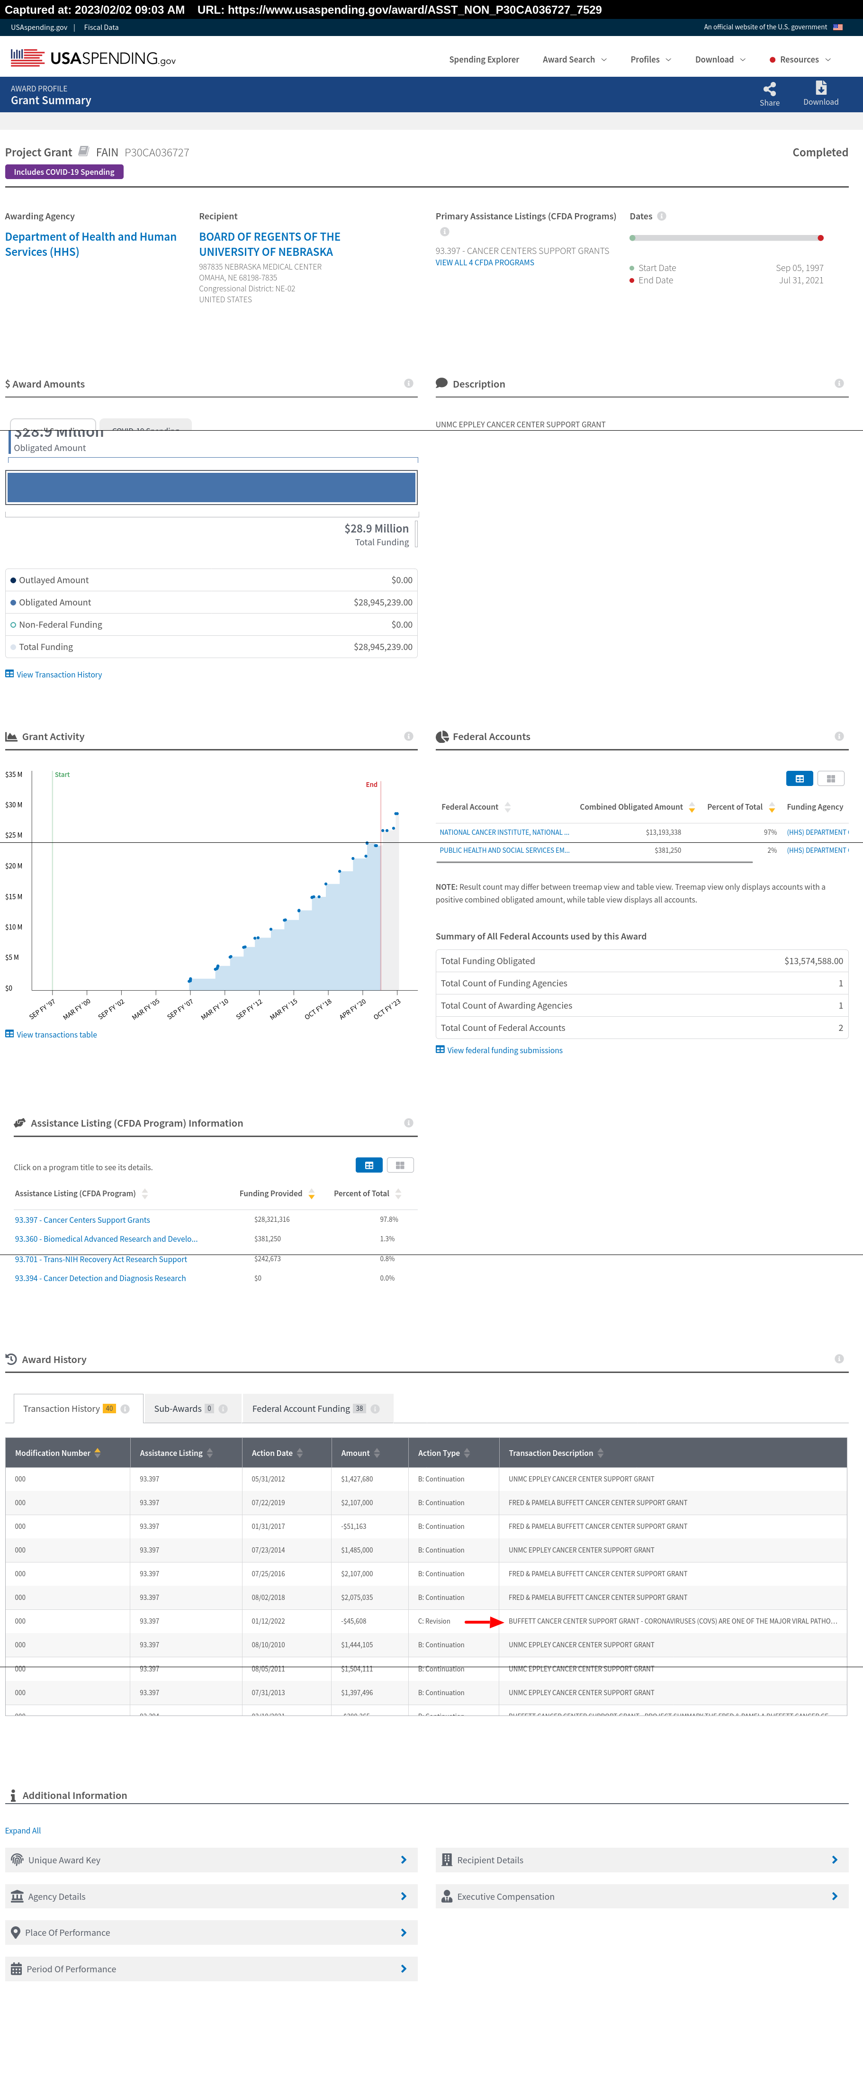Sort Funding Provided column arrows
The height and width of the screenshot is (2077, 863).
point(311,1193)
